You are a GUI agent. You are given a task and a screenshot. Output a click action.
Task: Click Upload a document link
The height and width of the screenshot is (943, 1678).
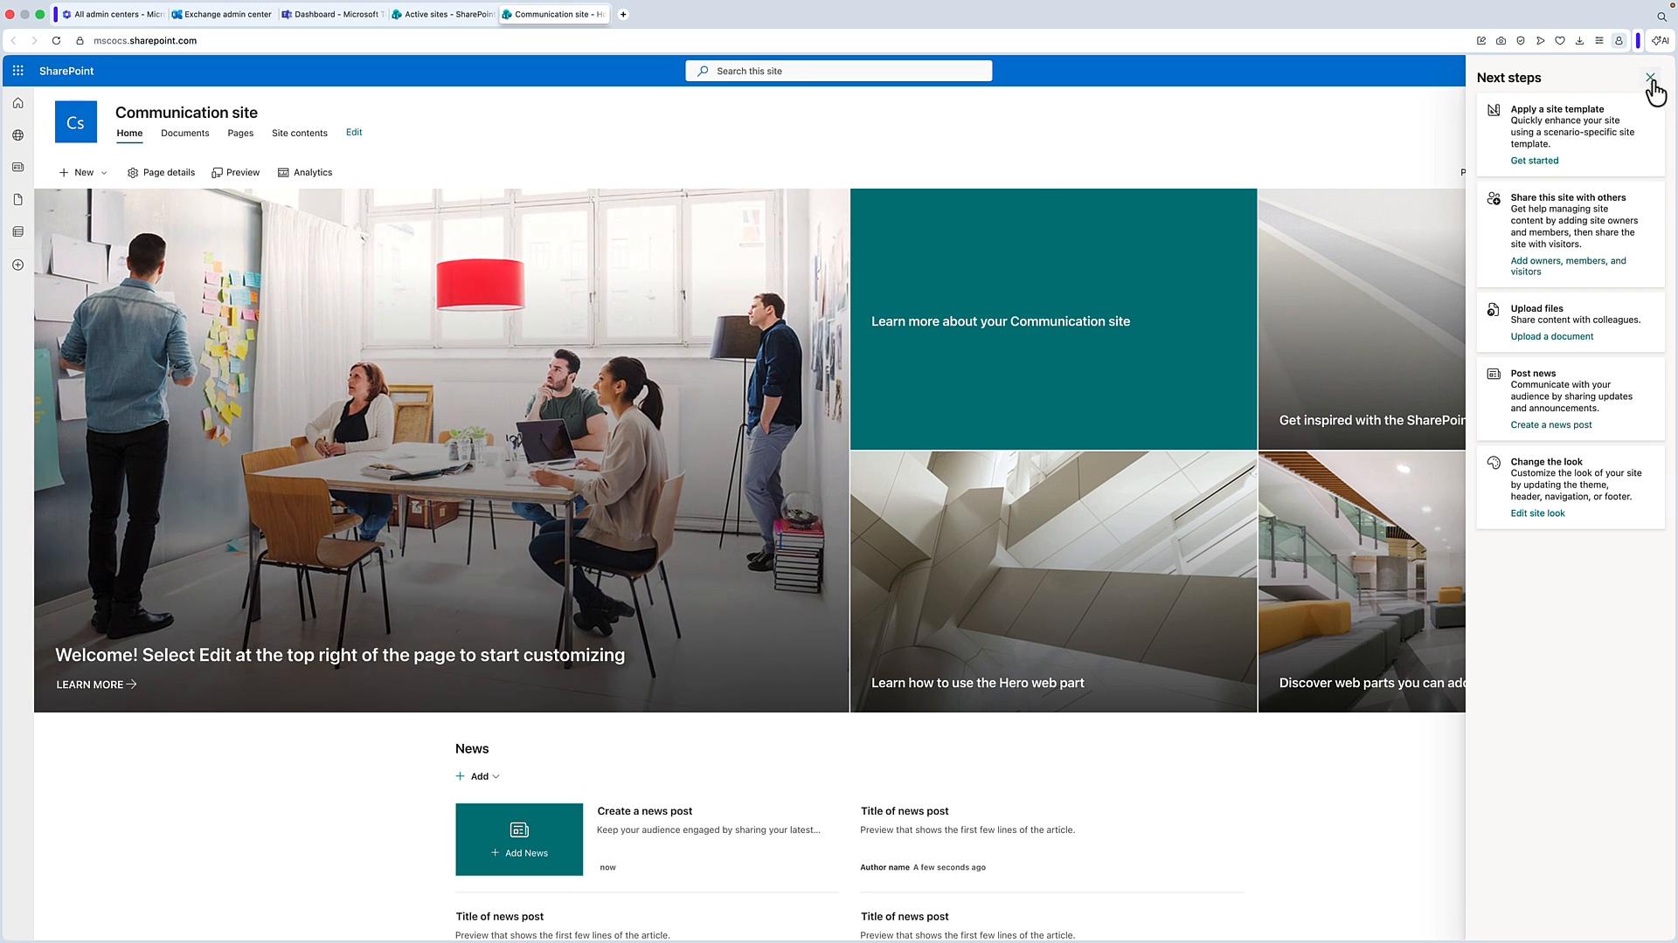1552,337
